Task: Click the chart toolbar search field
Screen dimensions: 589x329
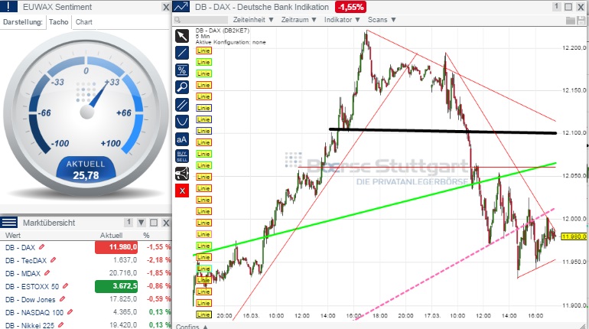Action: coord(201,20)
